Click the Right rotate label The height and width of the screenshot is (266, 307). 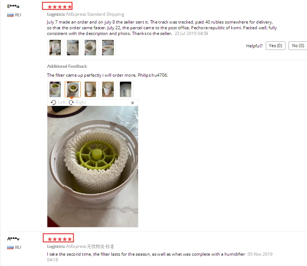81,102
